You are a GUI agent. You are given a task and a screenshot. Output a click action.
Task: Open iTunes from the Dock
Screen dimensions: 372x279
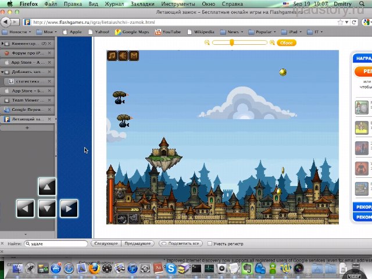tap(133, 269)
